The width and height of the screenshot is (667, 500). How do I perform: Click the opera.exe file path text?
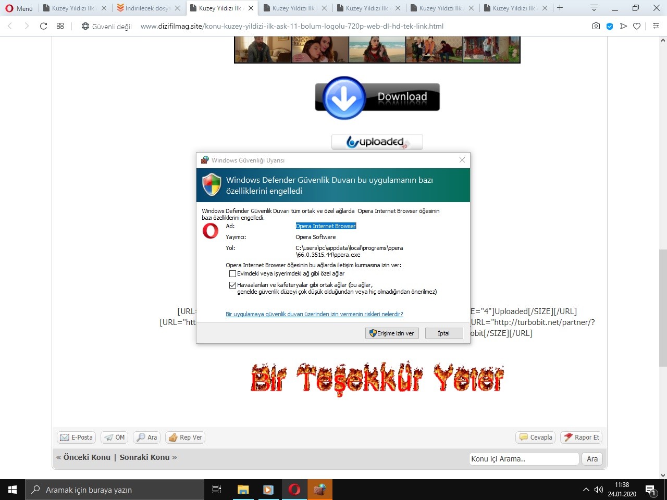point(349,252)
